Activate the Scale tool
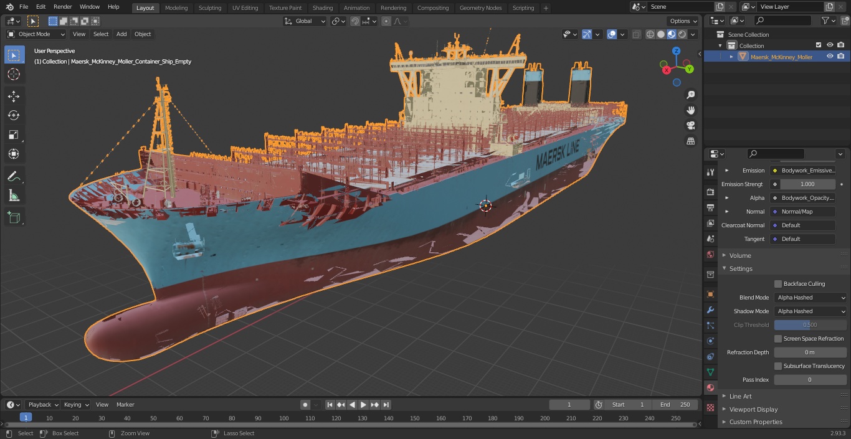Image resolution: width=851 pixels, height=439 pixels. [14, 135]
